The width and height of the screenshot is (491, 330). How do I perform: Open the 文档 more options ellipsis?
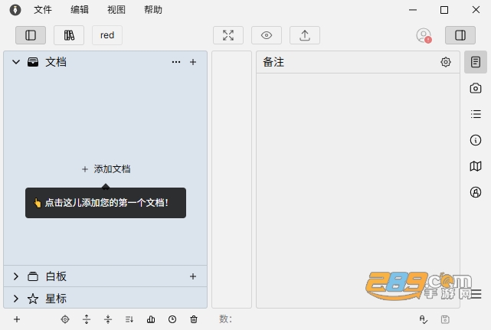[176, 62]
